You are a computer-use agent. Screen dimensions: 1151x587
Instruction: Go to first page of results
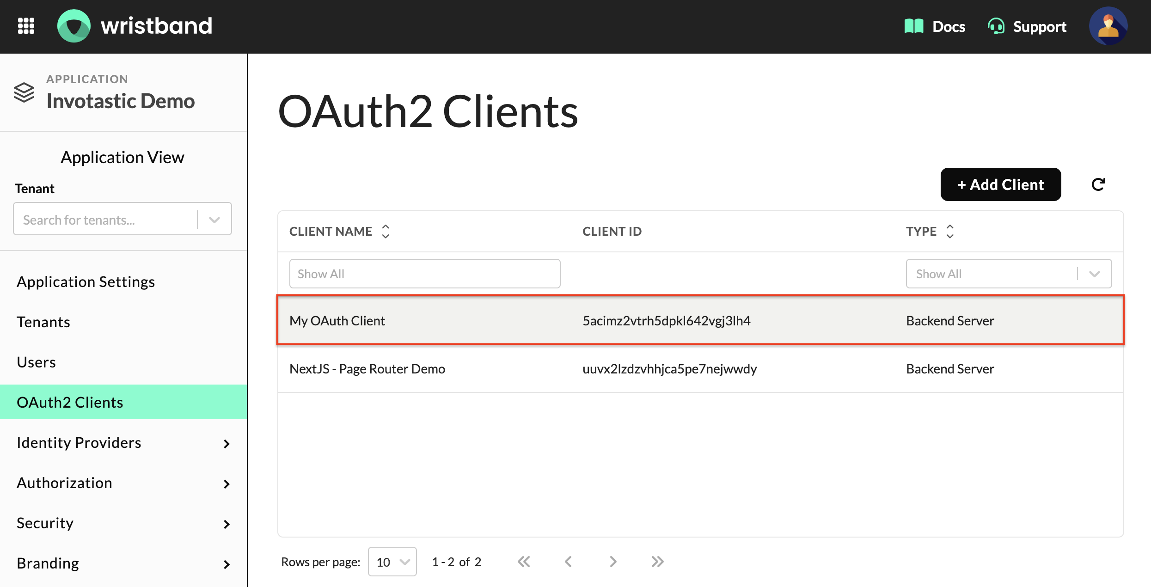click(x=524, y=562)
